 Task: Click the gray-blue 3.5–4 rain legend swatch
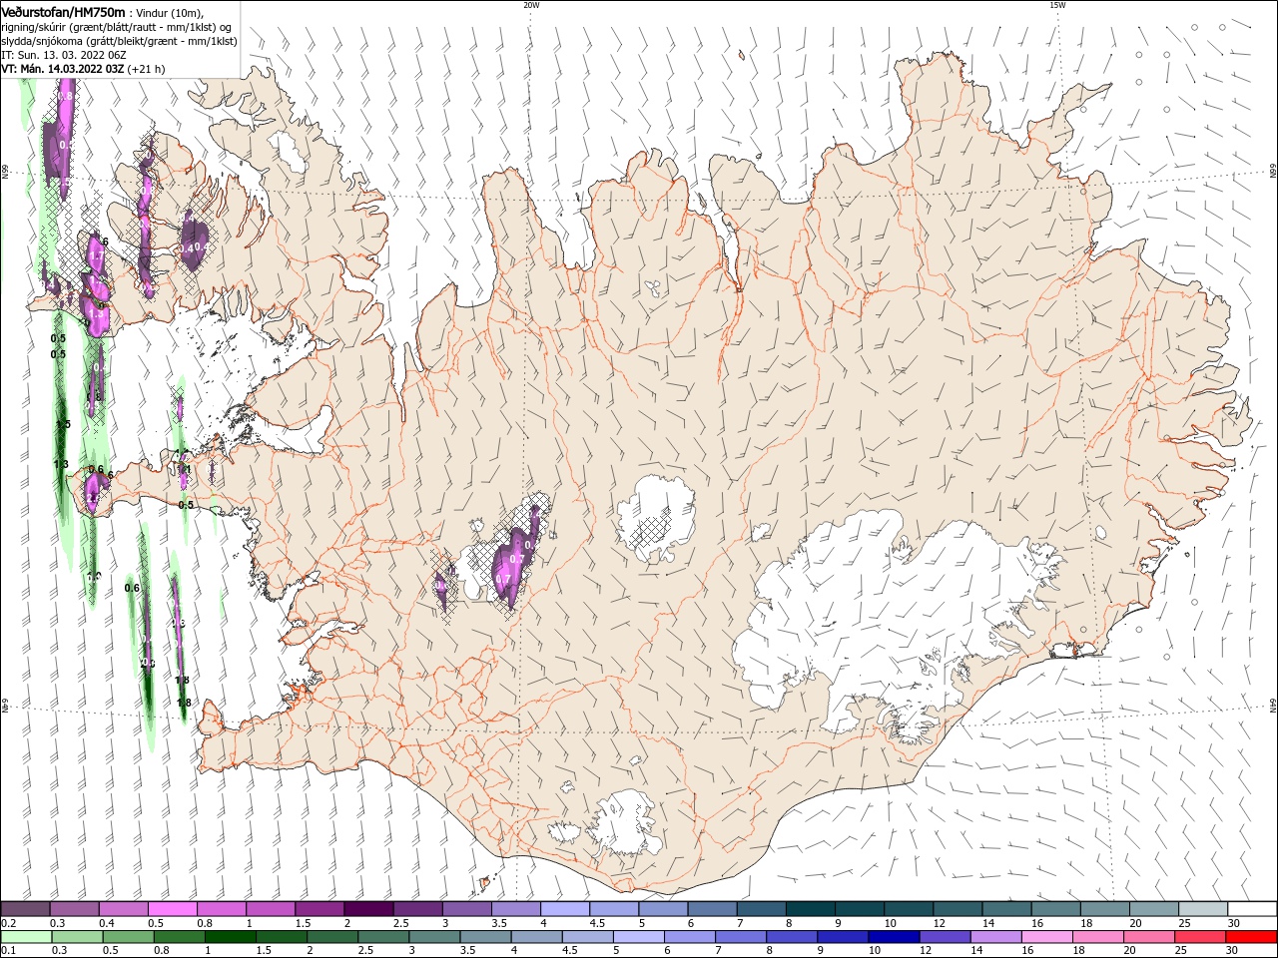[486, 937]
